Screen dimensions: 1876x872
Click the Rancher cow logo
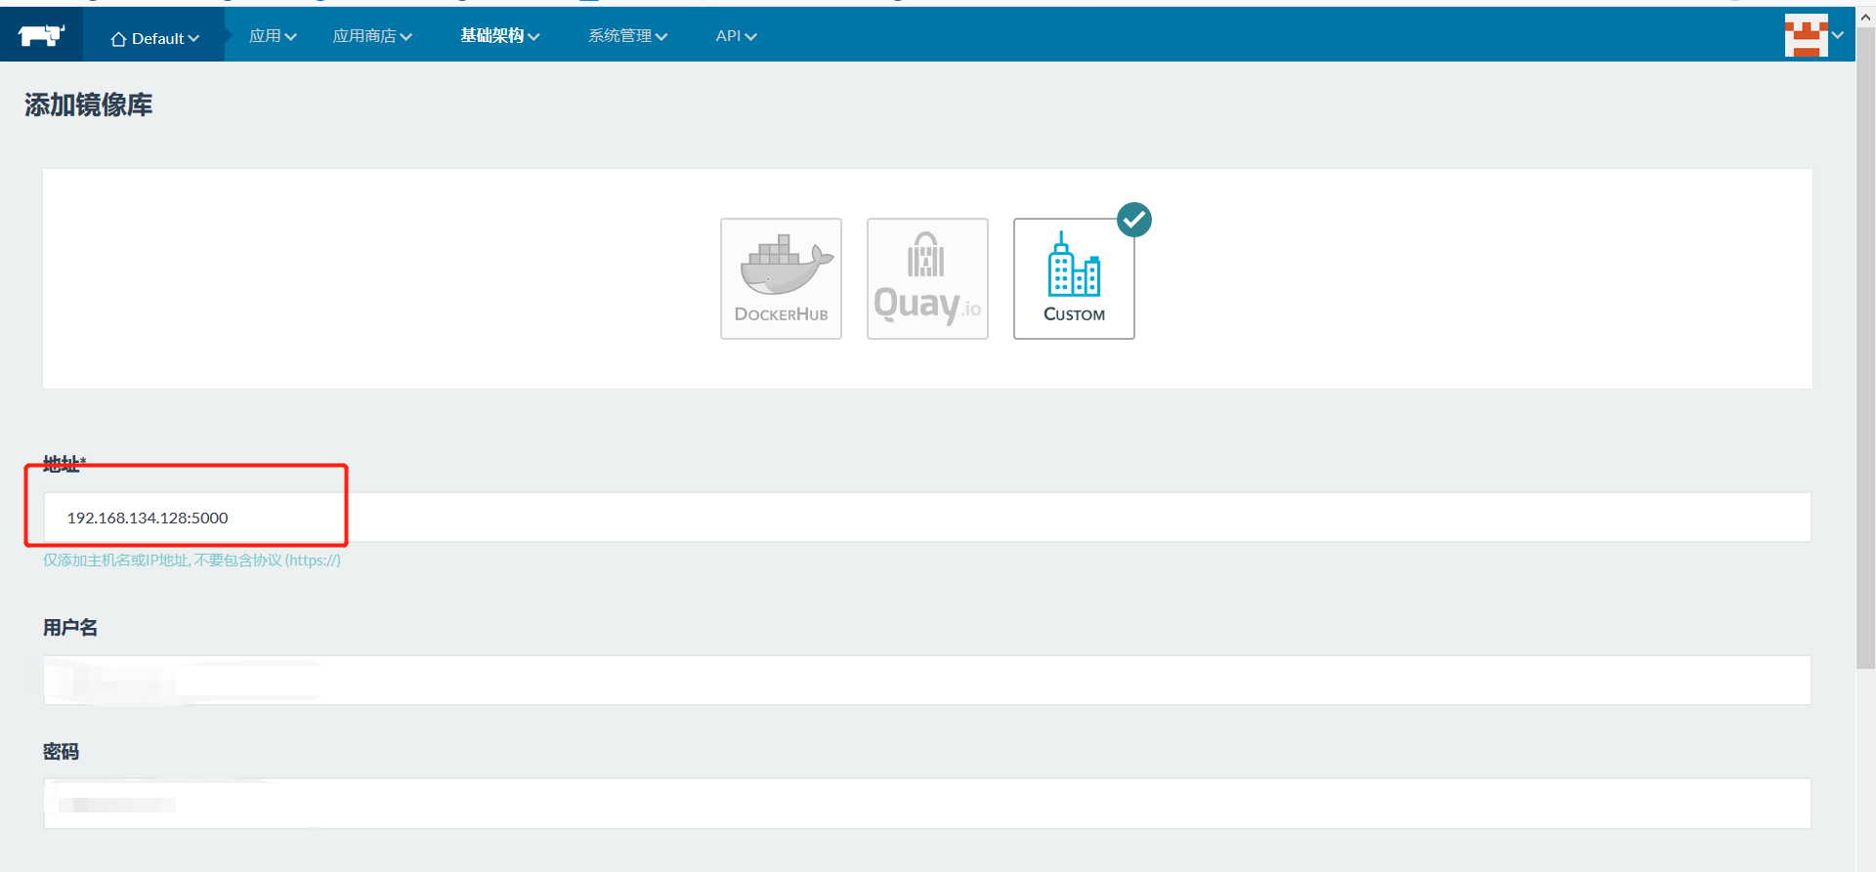[x=41, y=36]
